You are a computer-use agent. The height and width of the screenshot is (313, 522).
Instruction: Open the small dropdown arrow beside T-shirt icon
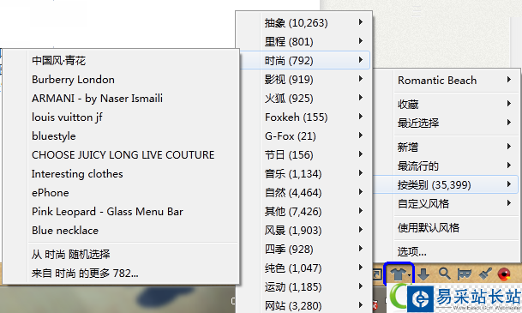point(409,275)
